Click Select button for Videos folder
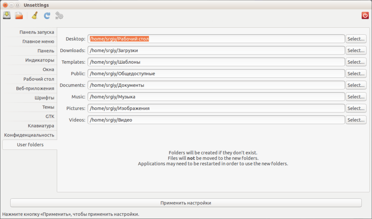 pos(356,120)
